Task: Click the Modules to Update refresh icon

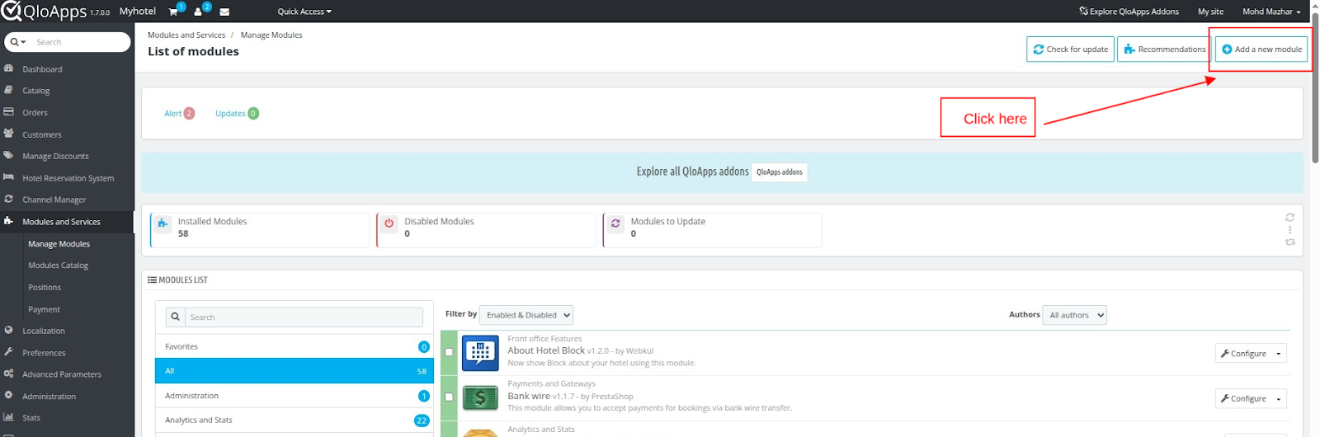Action: [x=615, y=223]
